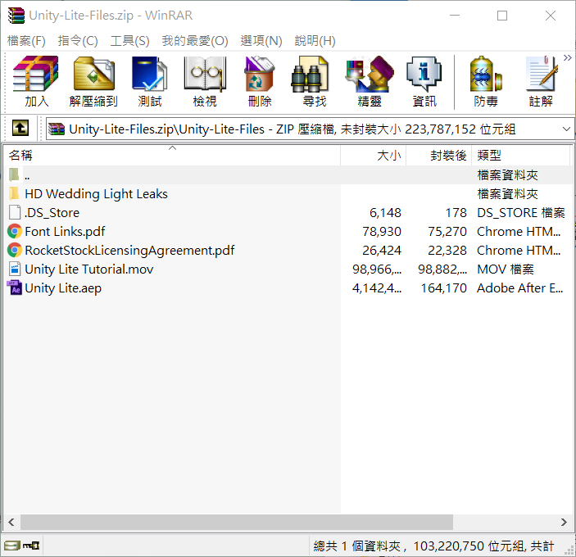This screenshot has width=576, height=557.
Task: Select HD Wedding Light Leaks folder name
Action: (x=96, y=194)
